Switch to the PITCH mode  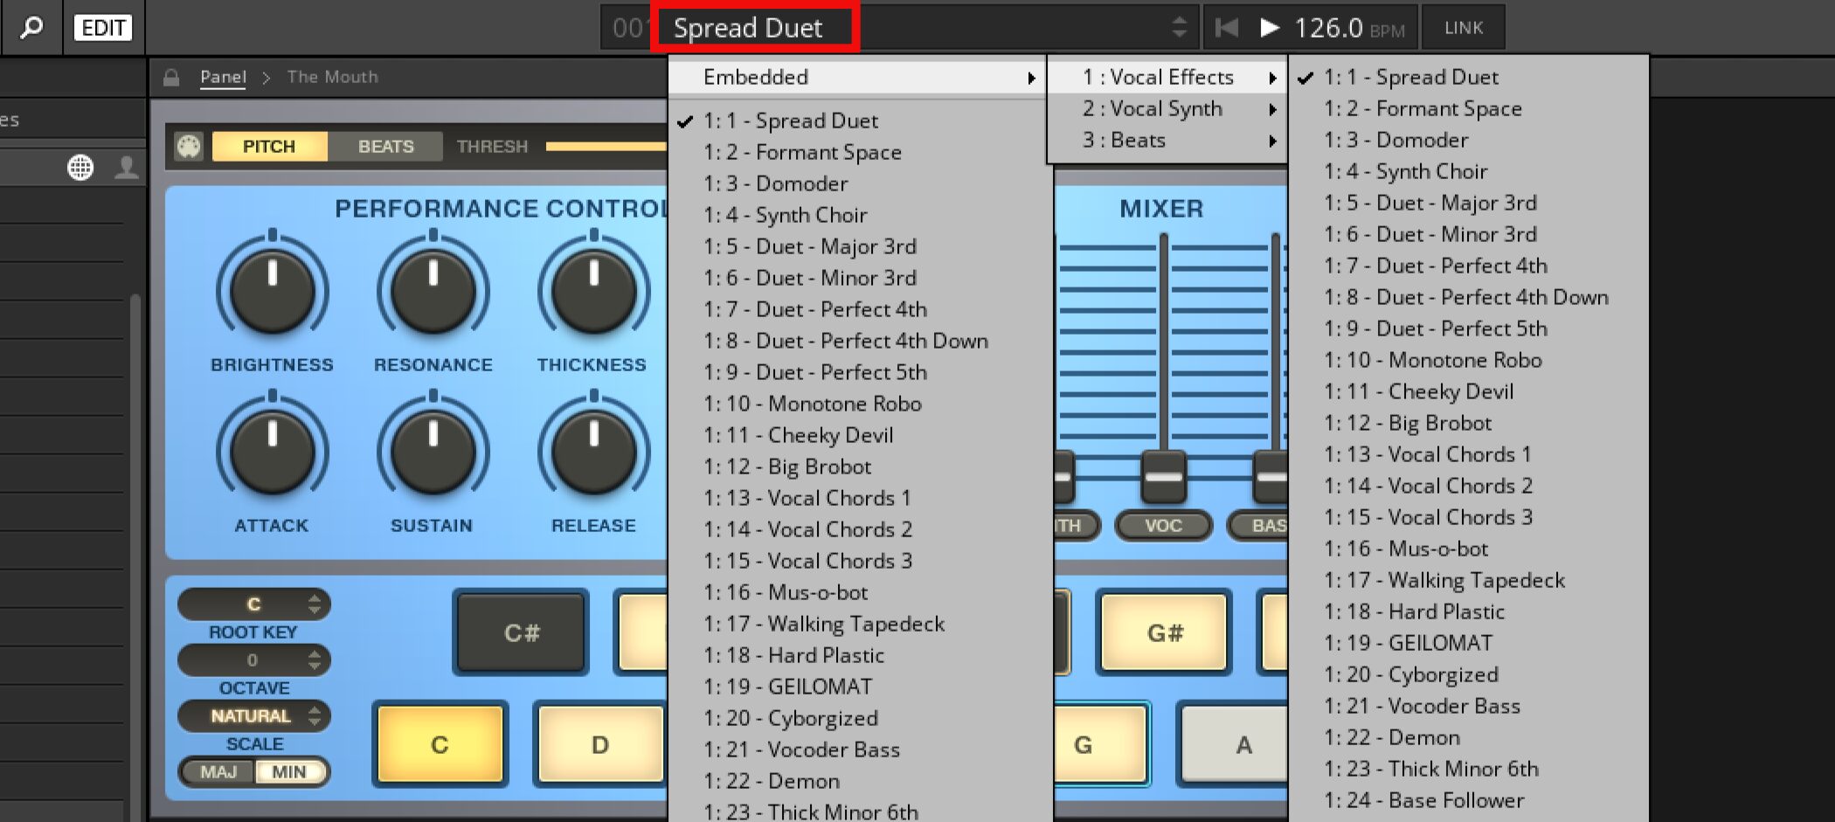(x=269, y=146)
